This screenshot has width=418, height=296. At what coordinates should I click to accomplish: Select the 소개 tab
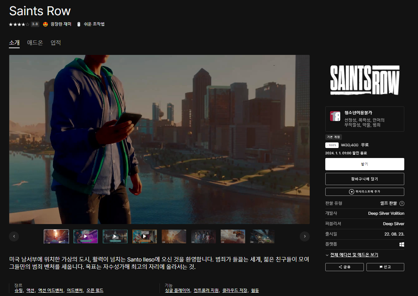(14, 43)
